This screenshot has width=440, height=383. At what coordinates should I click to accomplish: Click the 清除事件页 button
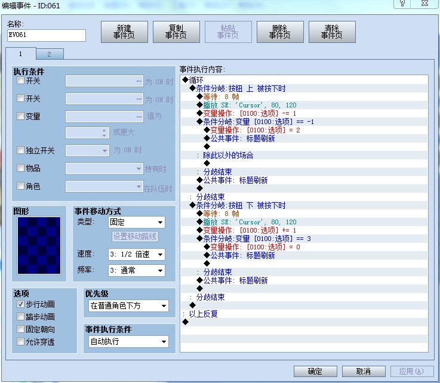(x=332, y=32)
